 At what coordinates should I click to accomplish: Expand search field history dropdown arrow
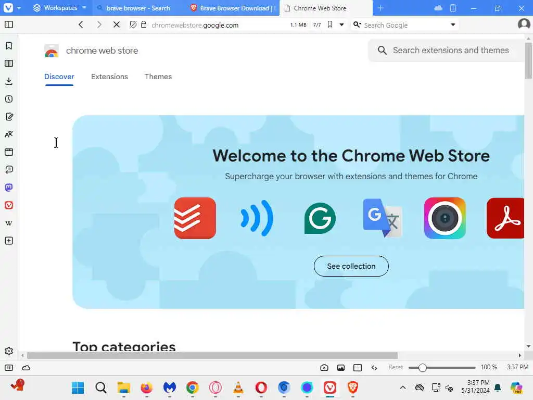tap(453, 24)
